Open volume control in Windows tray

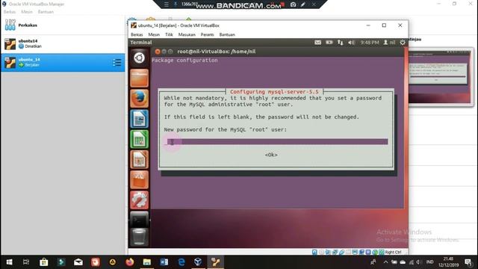point(418,262)
